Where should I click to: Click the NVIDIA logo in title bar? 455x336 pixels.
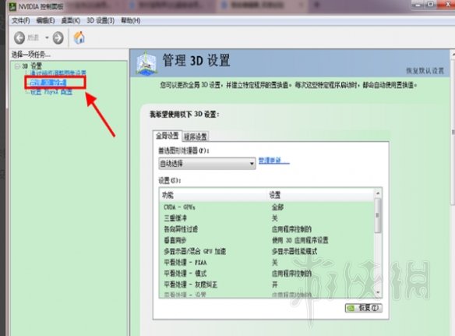click(12, 6)
